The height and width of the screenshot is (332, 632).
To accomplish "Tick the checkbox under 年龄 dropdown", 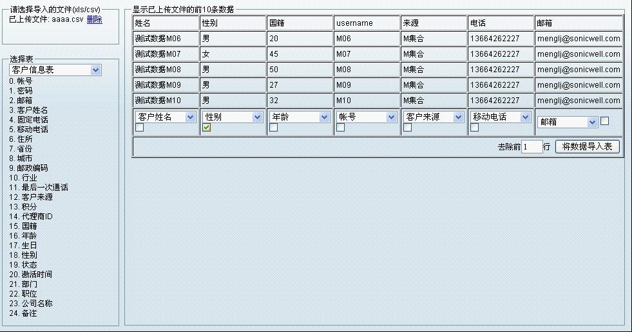I will click(x=274, y=128).
